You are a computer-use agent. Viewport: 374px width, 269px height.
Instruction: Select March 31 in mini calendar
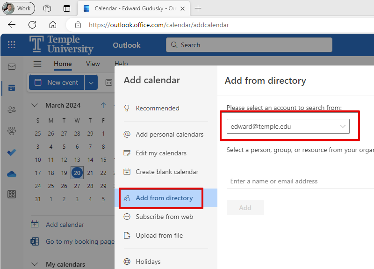[x=38, y=199]
